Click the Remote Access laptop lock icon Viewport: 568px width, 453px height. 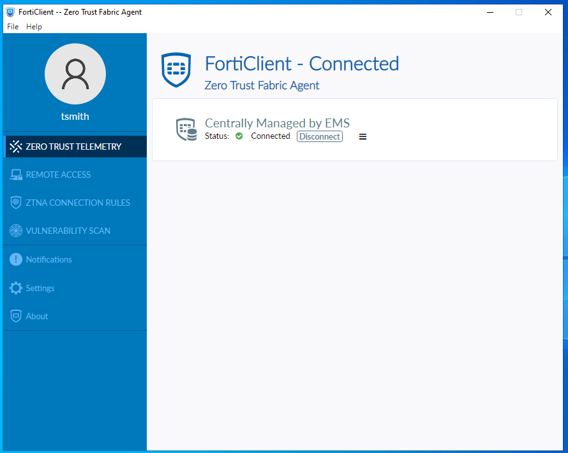pyautogui.click(x=16, y=175)
